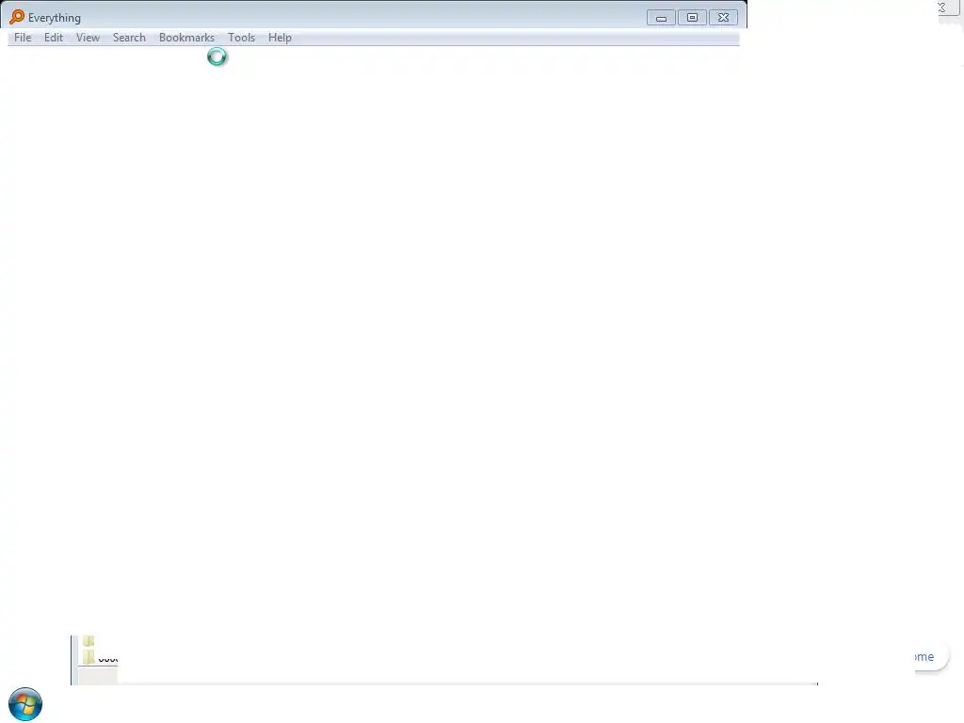Close the Everything window
Viewport: 964px width, 723px height.
tap(724, 18)
